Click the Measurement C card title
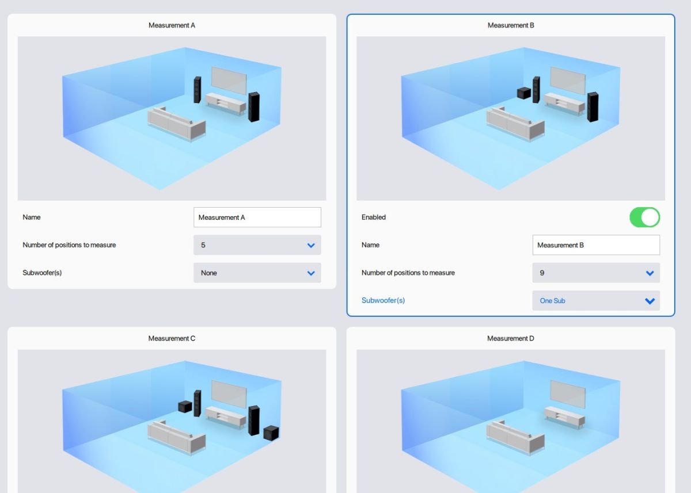Viewport: 691px width, 493px height. tap(172, 338)
